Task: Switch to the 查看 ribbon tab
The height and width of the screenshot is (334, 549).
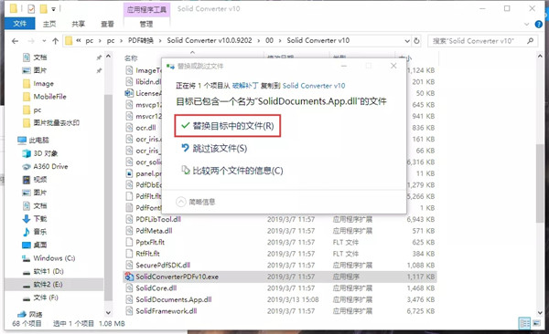Action: (107, 24)
